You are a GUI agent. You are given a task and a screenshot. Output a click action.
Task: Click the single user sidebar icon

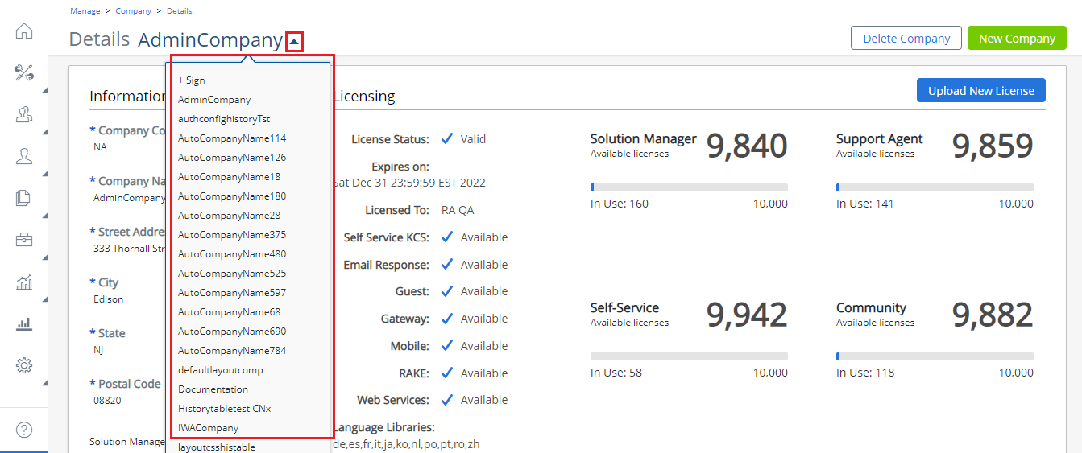point(24,157)
